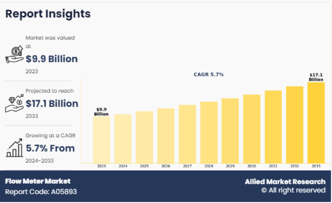The width and height of the screenshot is (332, 203).
Task: Click the All right reserved notice
Action: pos(293,190)
